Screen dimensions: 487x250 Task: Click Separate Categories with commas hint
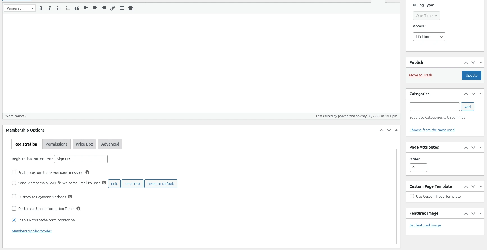coord(437,118)
